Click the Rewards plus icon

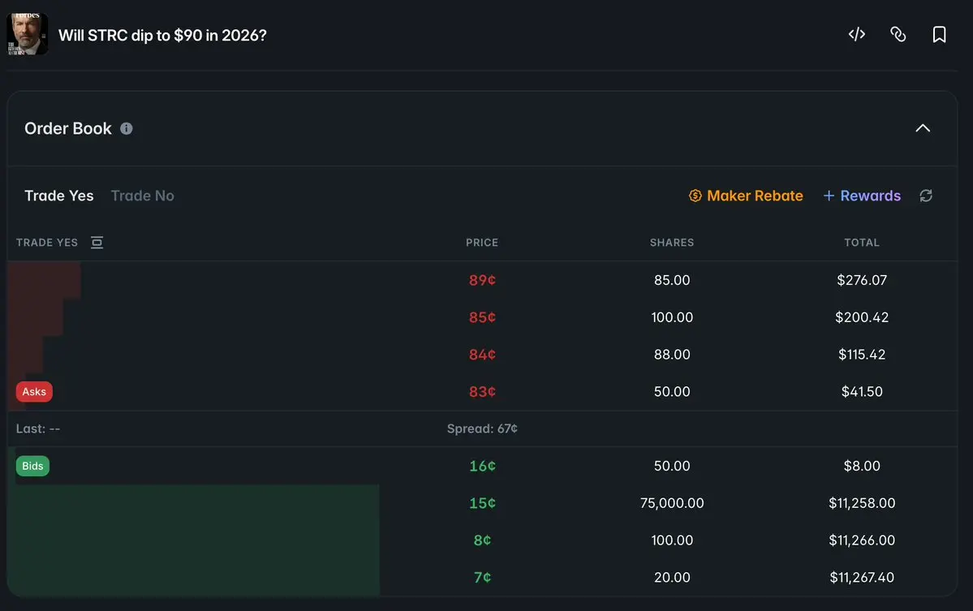[829, 196]
